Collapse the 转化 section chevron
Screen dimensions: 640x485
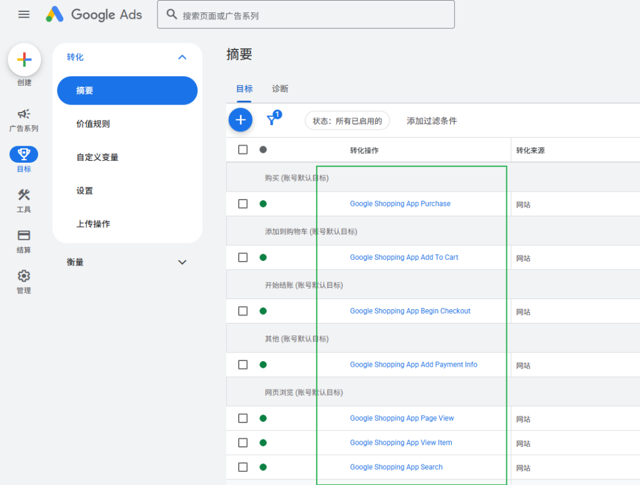pyautogui.click(x=182, y=57)
